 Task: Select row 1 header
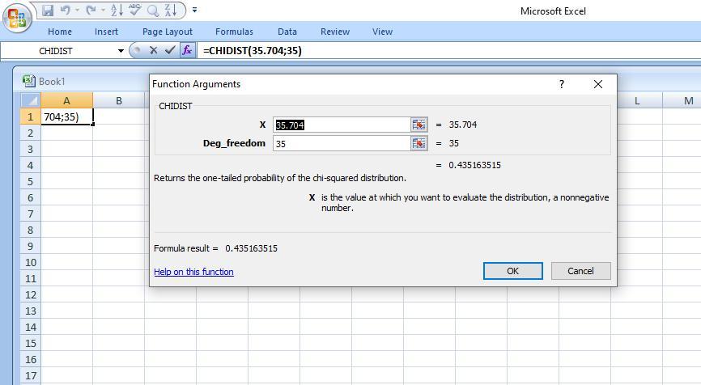pos(31,116)
